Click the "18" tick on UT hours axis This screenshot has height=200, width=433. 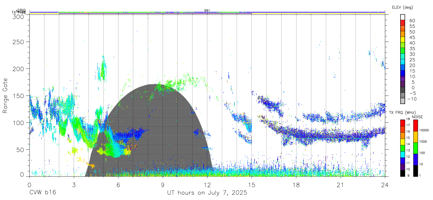point(296,185)
